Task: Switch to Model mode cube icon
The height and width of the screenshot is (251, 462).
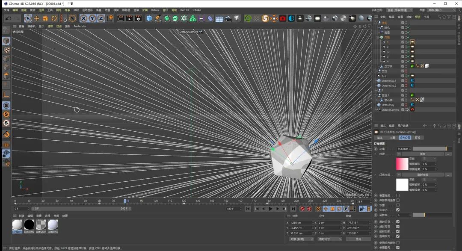Action: click(x=6, y=41)
